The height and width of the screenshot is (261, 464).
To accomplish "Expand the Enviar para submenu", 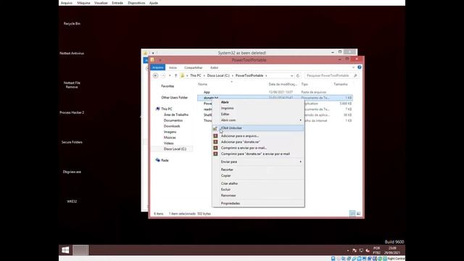I will pos(258,162).
